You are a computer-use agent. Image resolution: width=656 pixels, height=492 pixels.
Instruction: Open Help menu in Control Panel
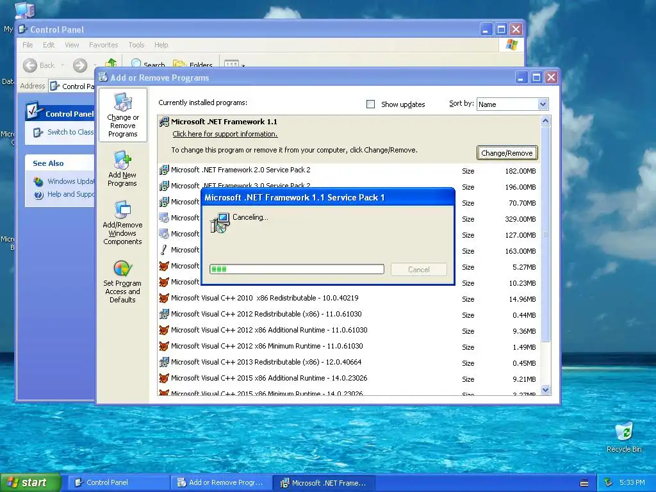point(161,45)
